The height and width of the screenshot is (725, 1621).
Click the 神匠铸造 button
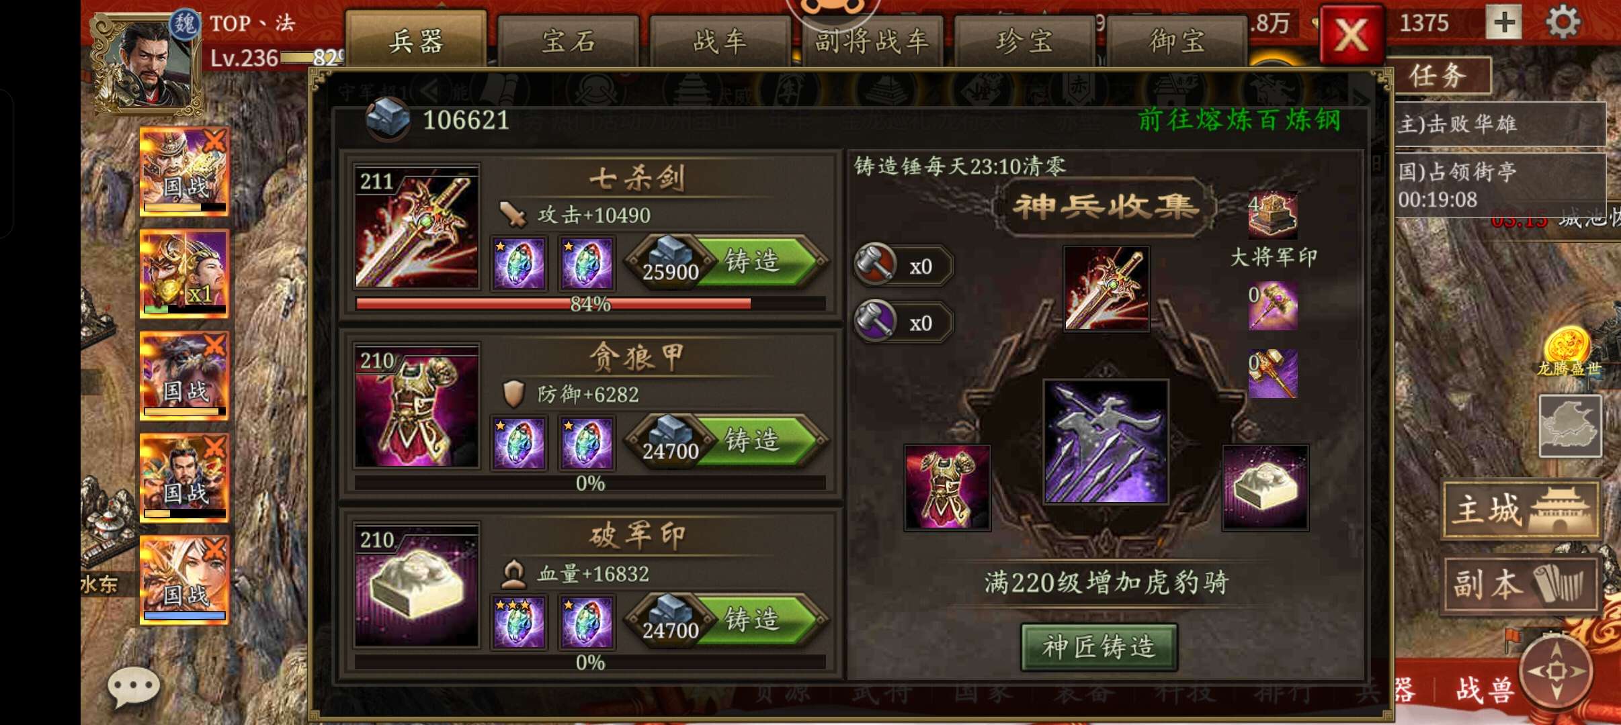click(x=1099, y=646)
